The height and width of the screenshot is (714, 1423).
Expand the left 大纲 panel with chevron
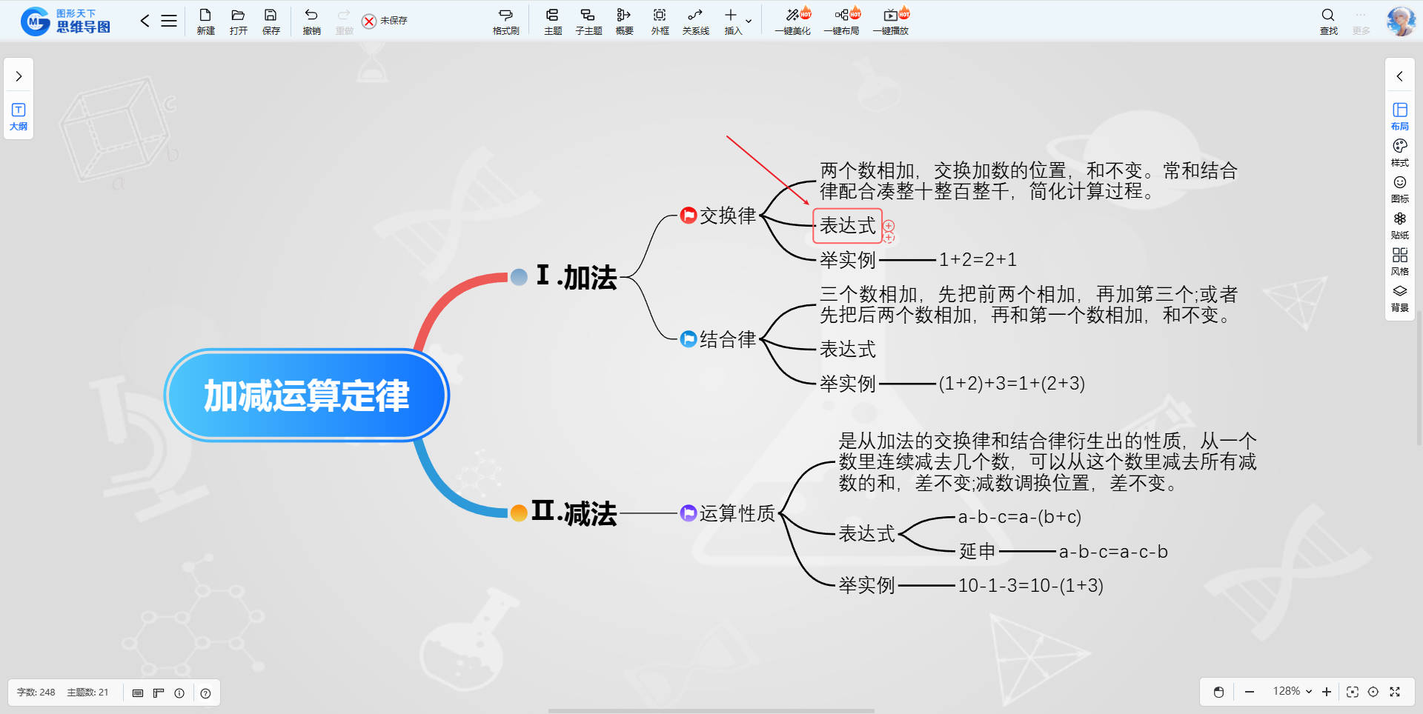click(x=19, y=76)
